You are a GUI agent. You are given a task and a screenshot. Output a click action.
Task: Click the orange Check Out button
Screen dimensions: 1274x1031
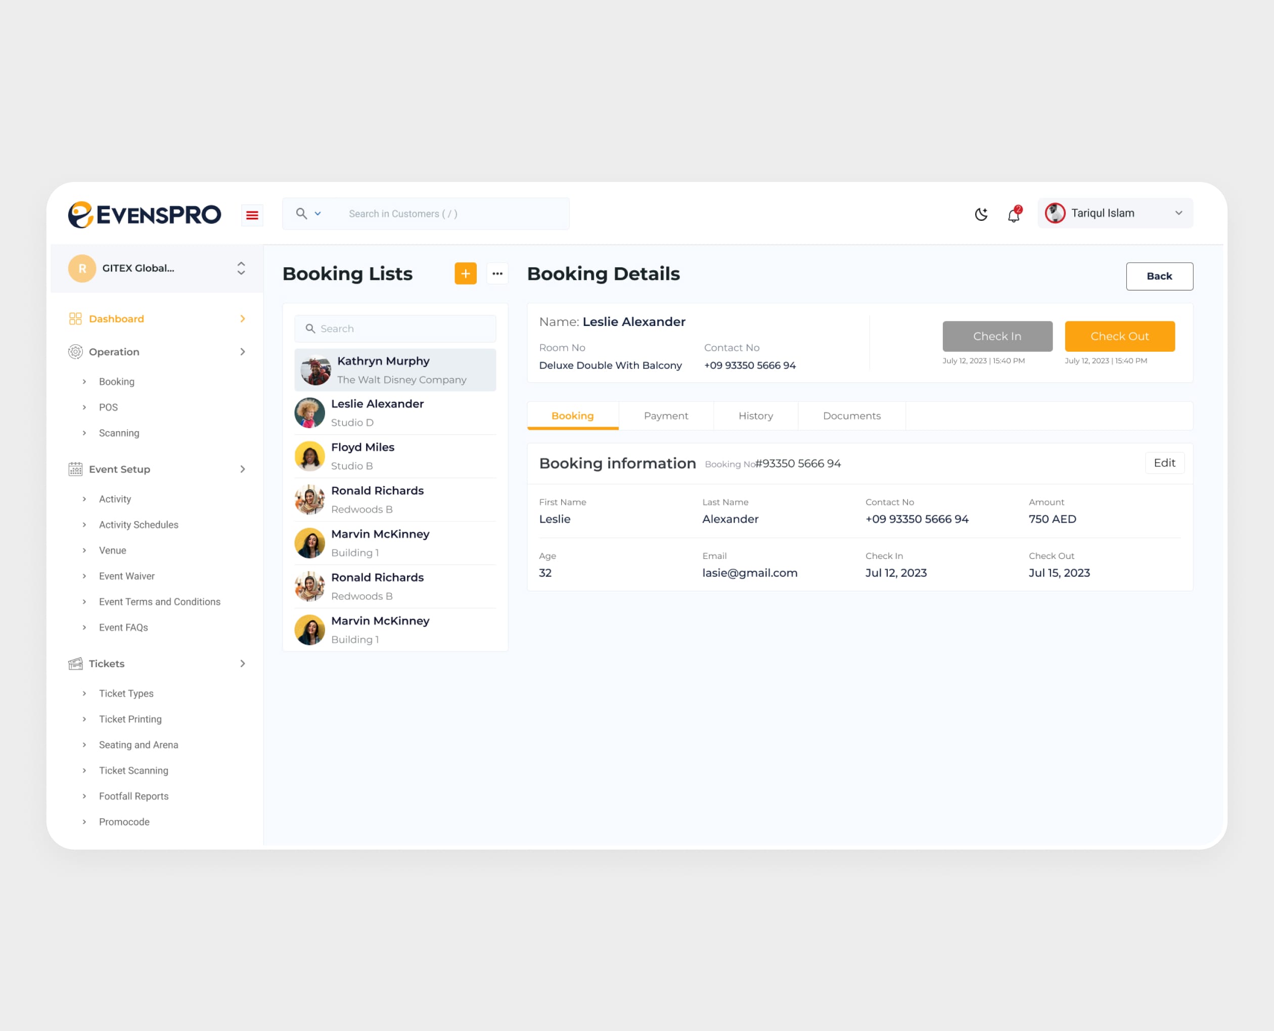[x=1119, y=336]
